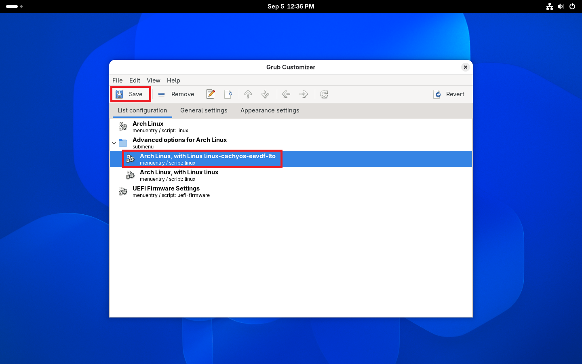Revert all changes
Screen dimensions: 582x364
(x=449, y=94)
